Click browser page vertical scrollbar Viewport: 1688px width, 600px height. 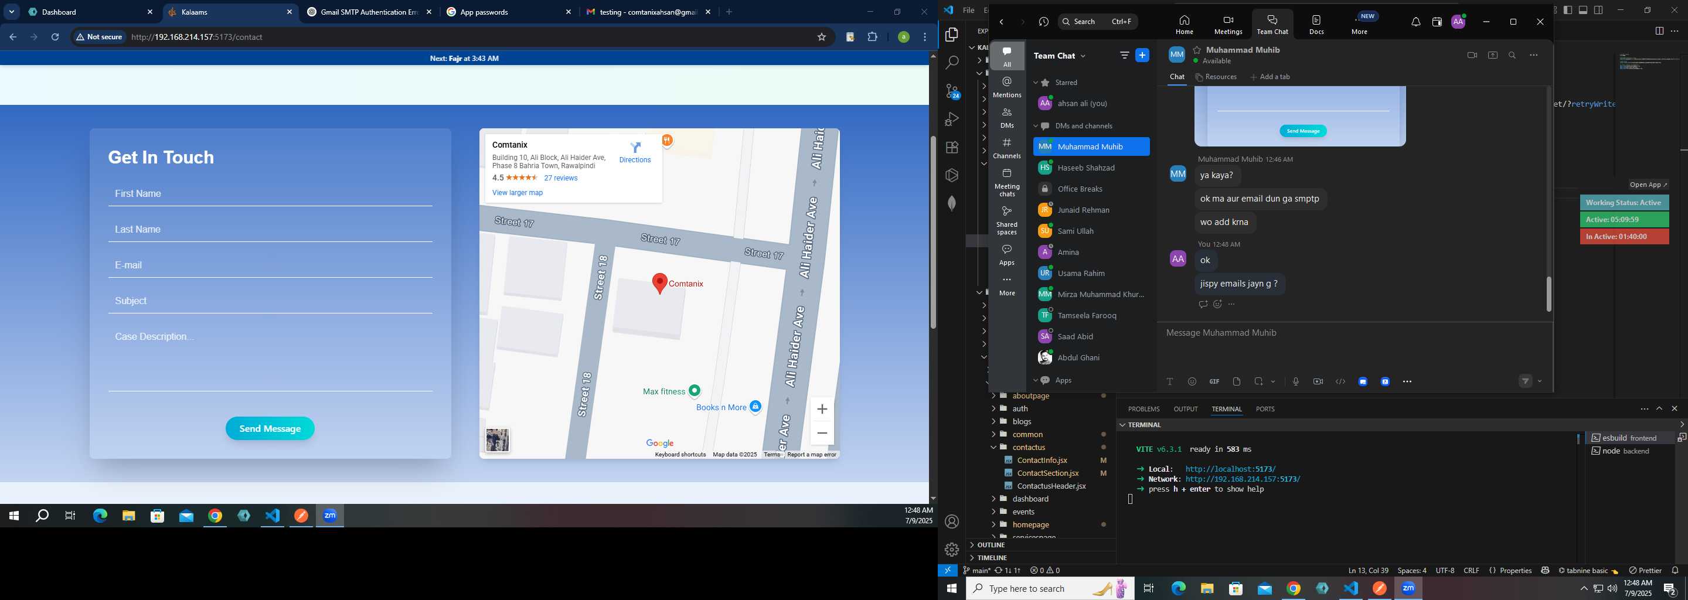[x=933, y=231]
